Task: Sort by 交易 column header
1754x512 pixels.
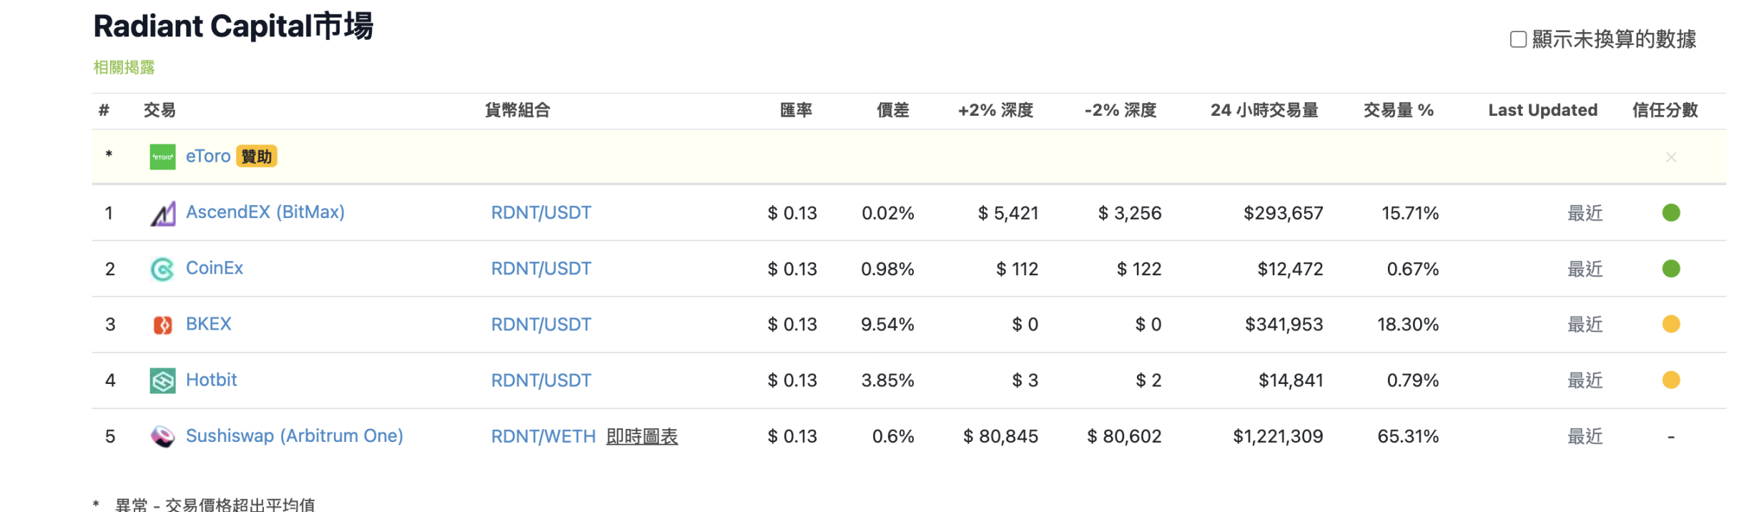Action: (159, 110)
